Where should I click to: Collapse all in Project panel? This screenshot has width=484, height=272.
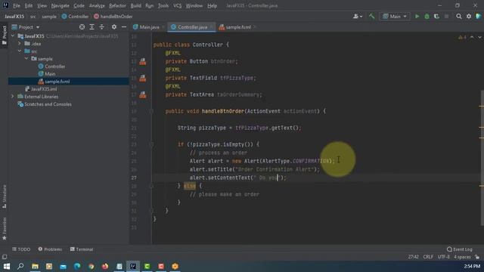101,27
